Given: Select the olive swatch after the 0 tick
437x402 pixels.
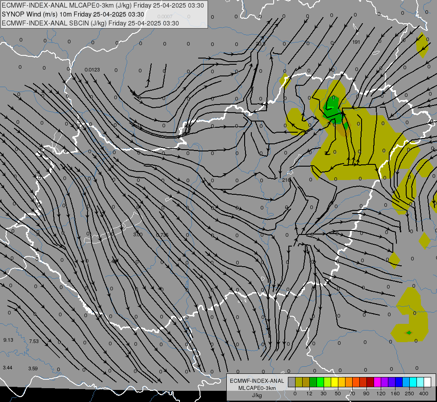Looking at the screenshot, I should pyautogui.click(x=299, y=382).
